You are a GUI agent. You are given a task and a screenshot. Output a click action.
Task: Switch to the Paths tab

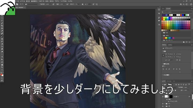coord(174,81)
